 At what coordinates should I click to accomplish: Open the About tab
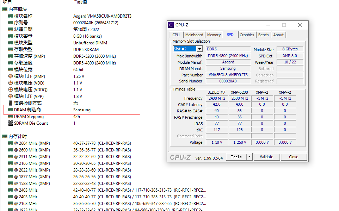pyautogui.click(x=278, y=35)
